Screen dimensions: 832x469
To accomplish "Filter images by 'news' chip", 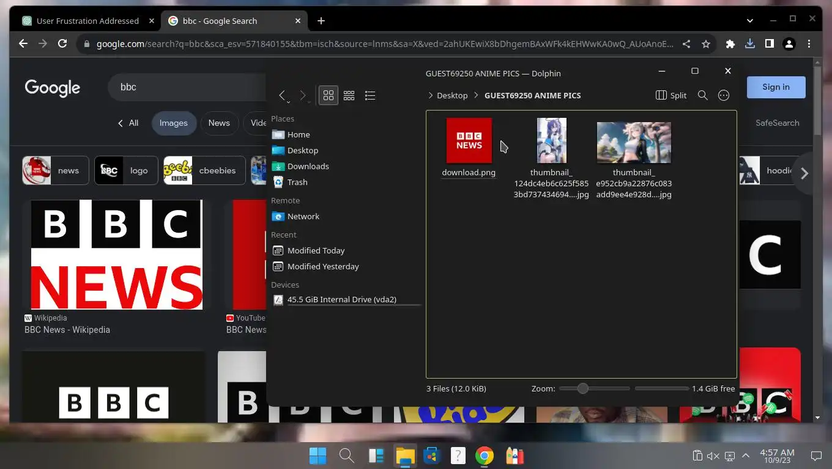I will [x=56, y=170].
